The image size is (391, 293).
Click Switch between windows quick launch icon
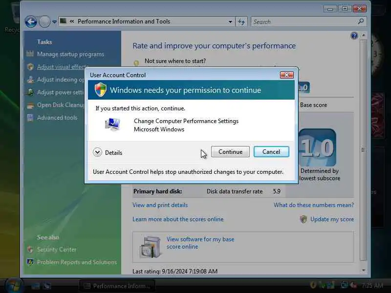(x=47, y=286)
